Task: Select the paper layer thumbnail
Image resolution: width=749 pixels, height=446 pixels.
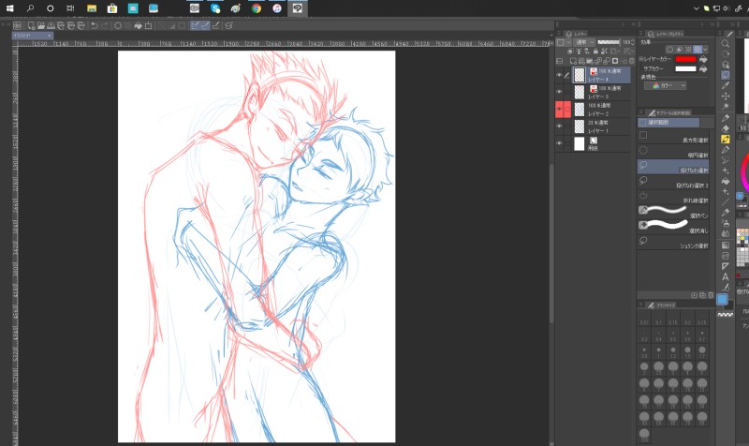Action: click(x=579, y=143)
